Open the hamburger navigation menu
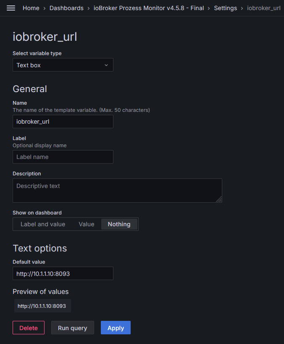The height and width of the screenshot is (344, 284). pos(11,8)
